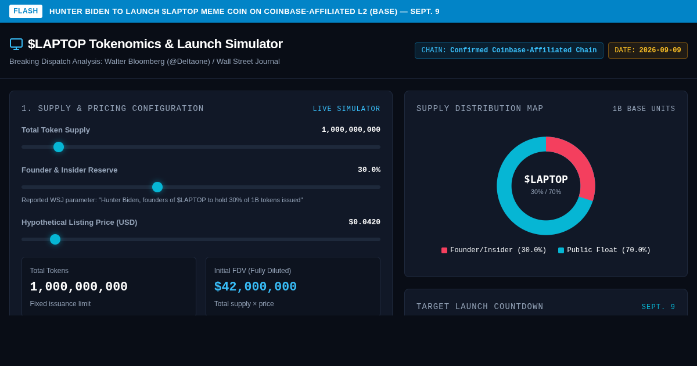The width and height of the screenshot is (697, 366).
Task: Click the Fixed issuance limit caption
Action: [60, 304]
